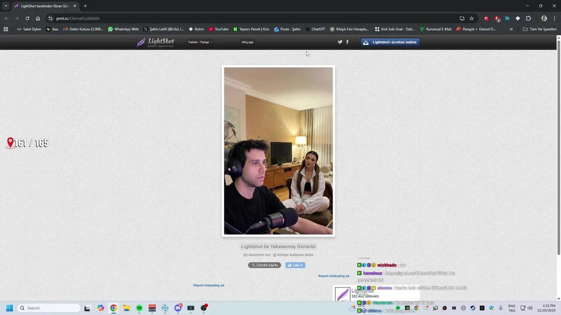The width and height of the screenshot is (561, 315).
Task: Open the Turkish - Türkçe language dropdown
Action: 200,42
